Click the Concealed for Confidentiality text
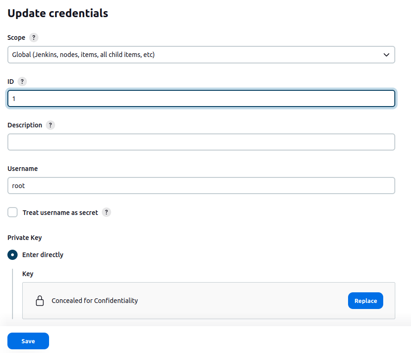This screenshot has width=411, height=353. click(x=95, y=301)
